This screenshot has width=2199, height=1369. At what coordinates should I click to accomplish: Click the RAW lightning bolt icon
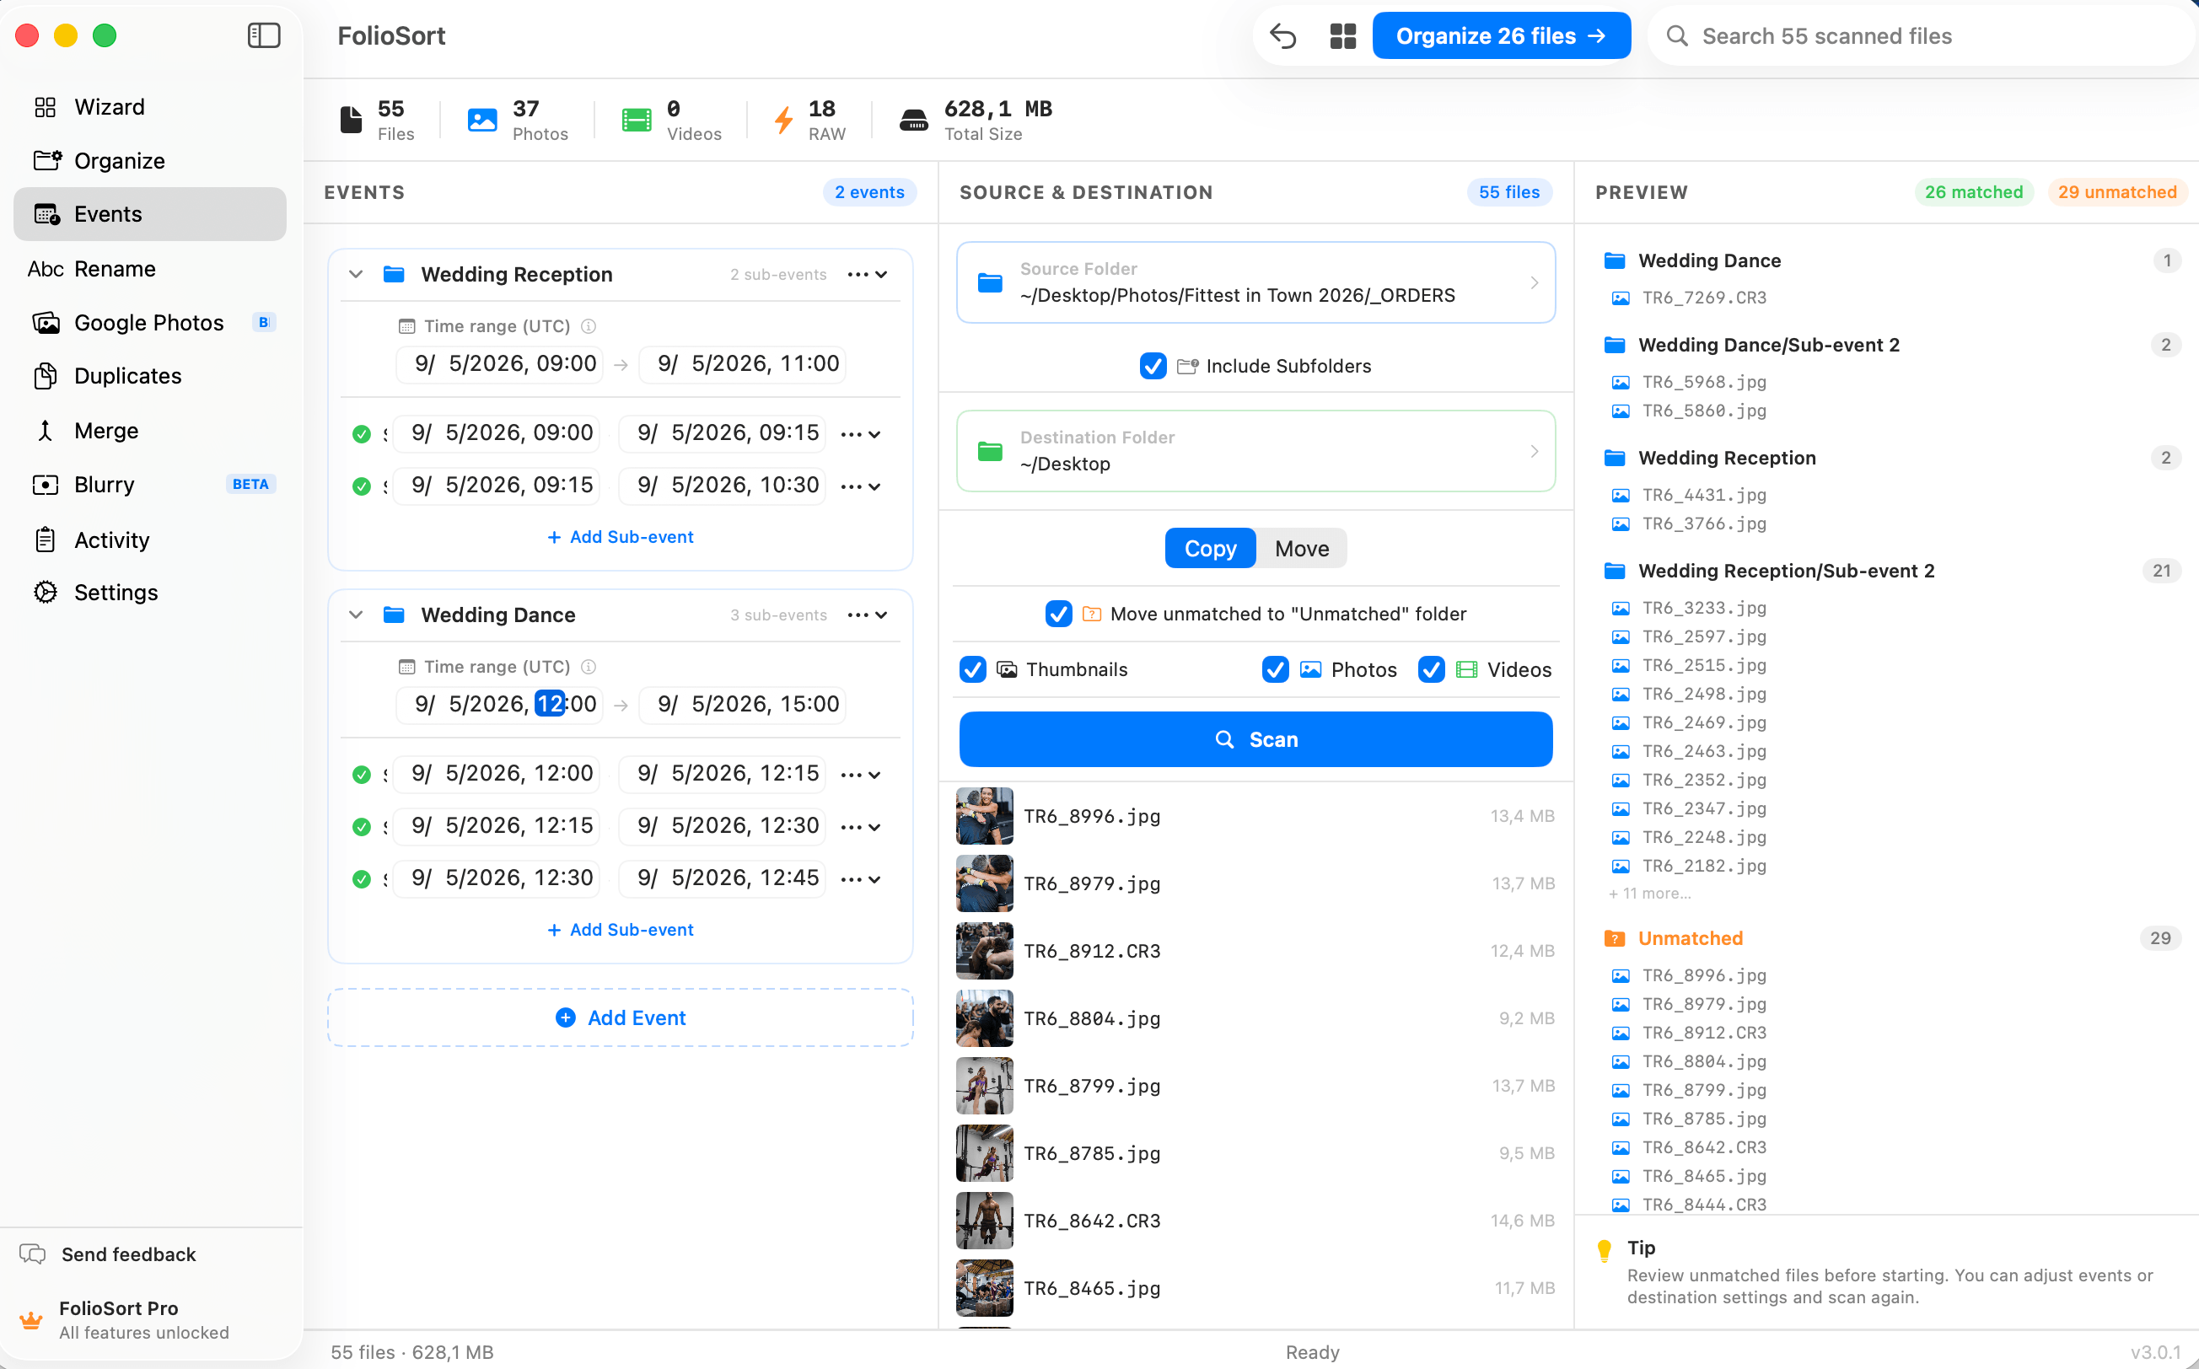[784, 121]
